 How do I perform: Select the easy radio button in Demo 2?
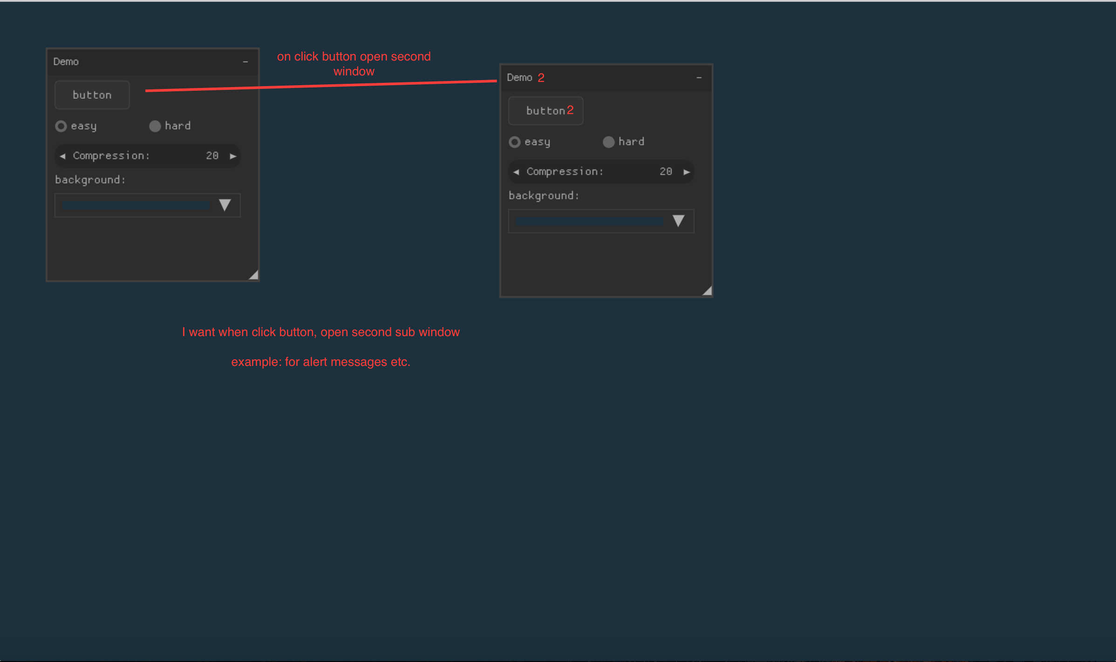515,142
